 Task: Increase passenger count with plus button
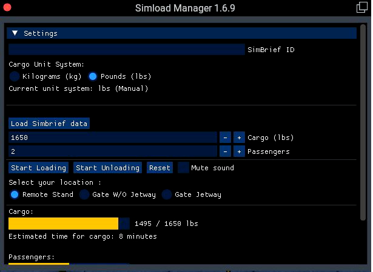(239, 151)
